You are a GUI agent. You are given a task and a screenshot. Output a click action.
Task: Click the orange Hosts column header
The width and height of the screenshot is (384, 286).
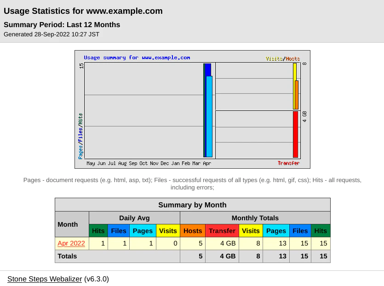[193, 231]
